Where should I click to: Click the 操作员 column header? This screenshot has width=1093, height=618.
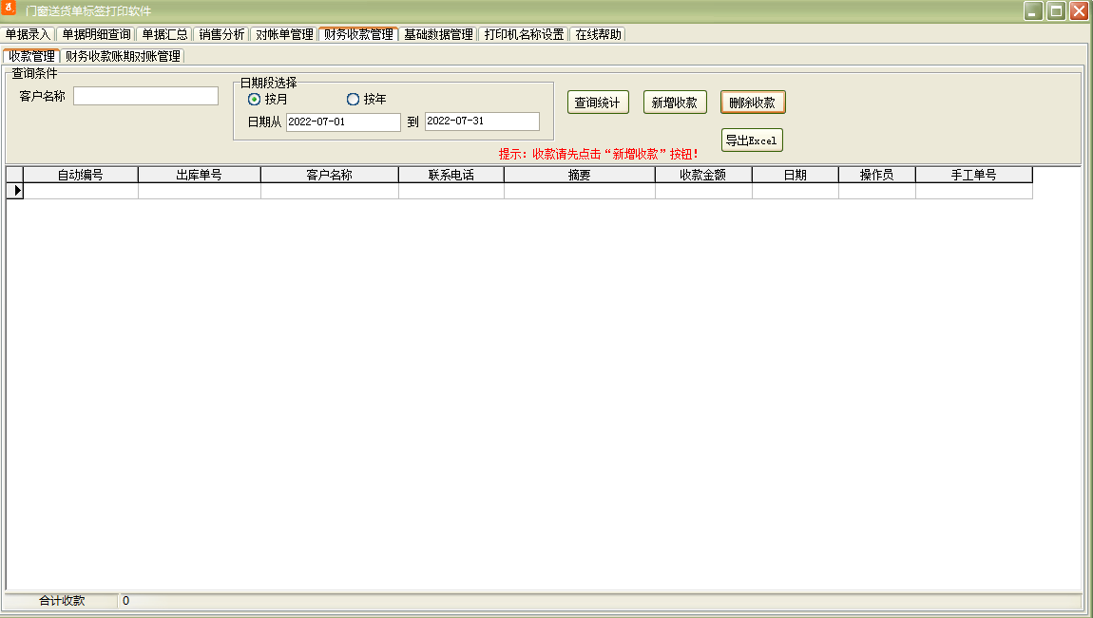pos(877,175)
